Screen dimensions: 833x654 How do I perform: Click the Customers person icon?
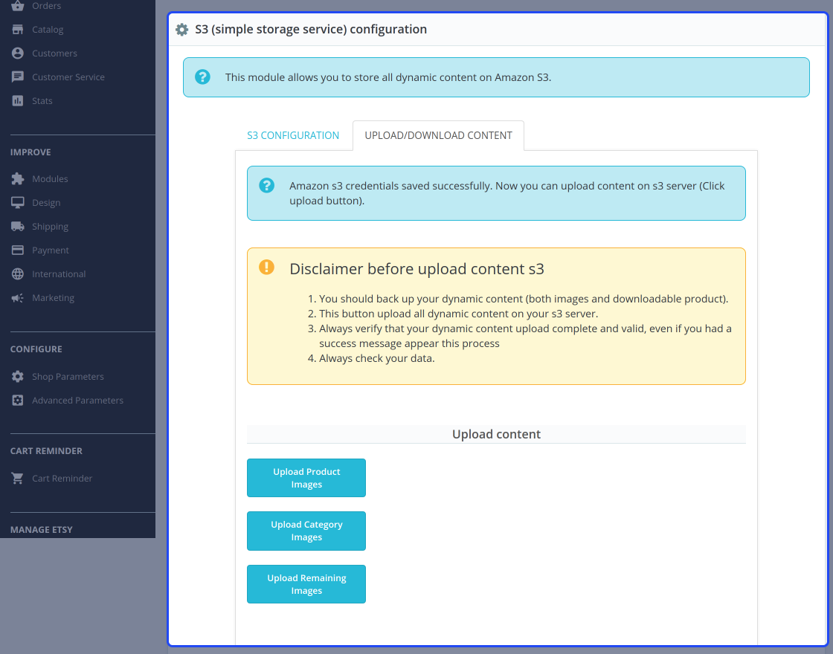[18, 53]
